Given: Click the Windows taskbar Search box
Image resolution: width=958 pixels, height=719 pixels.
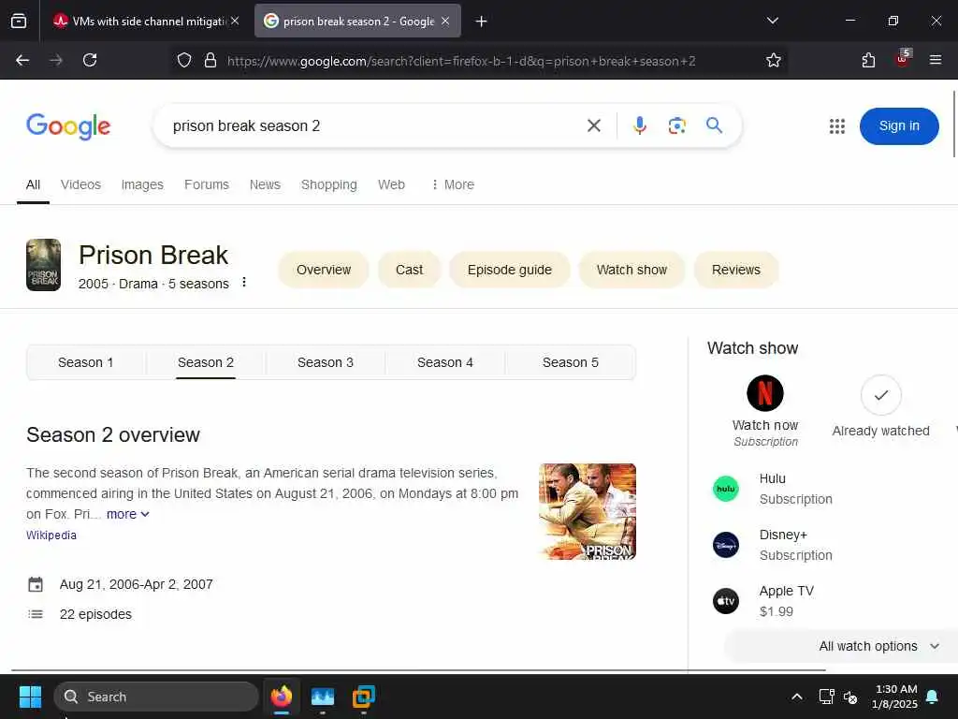Looking at the screenshot, I should [156, 697].
